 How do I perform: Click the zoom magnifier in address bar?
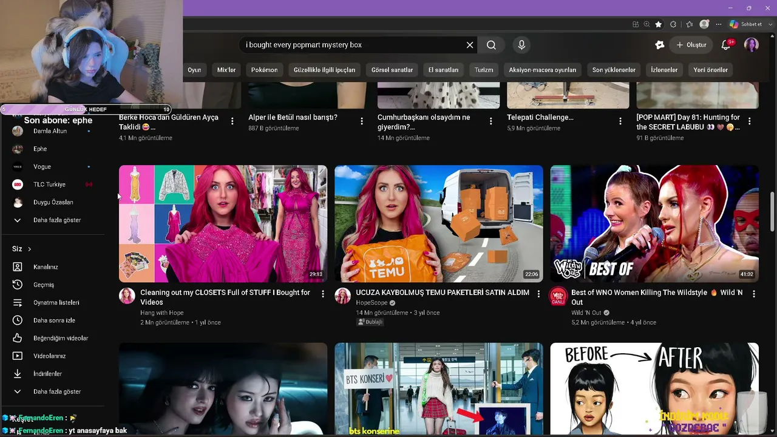tap(647, 24)
